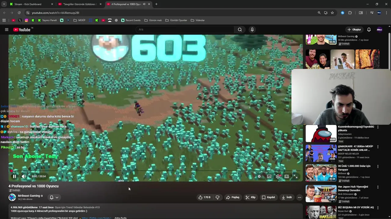Open notification bell dropdown for MrBeast Gaming
The height and width of the screenshot is (219, 391).
(54, 197)
